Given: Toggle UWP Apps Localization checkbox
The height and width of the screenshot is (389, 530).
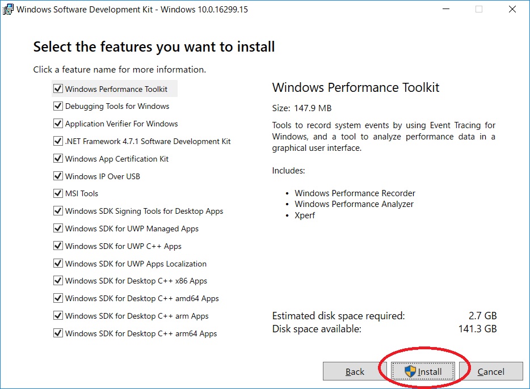Looking at the screenshot, I should click(x=58, y=263).
